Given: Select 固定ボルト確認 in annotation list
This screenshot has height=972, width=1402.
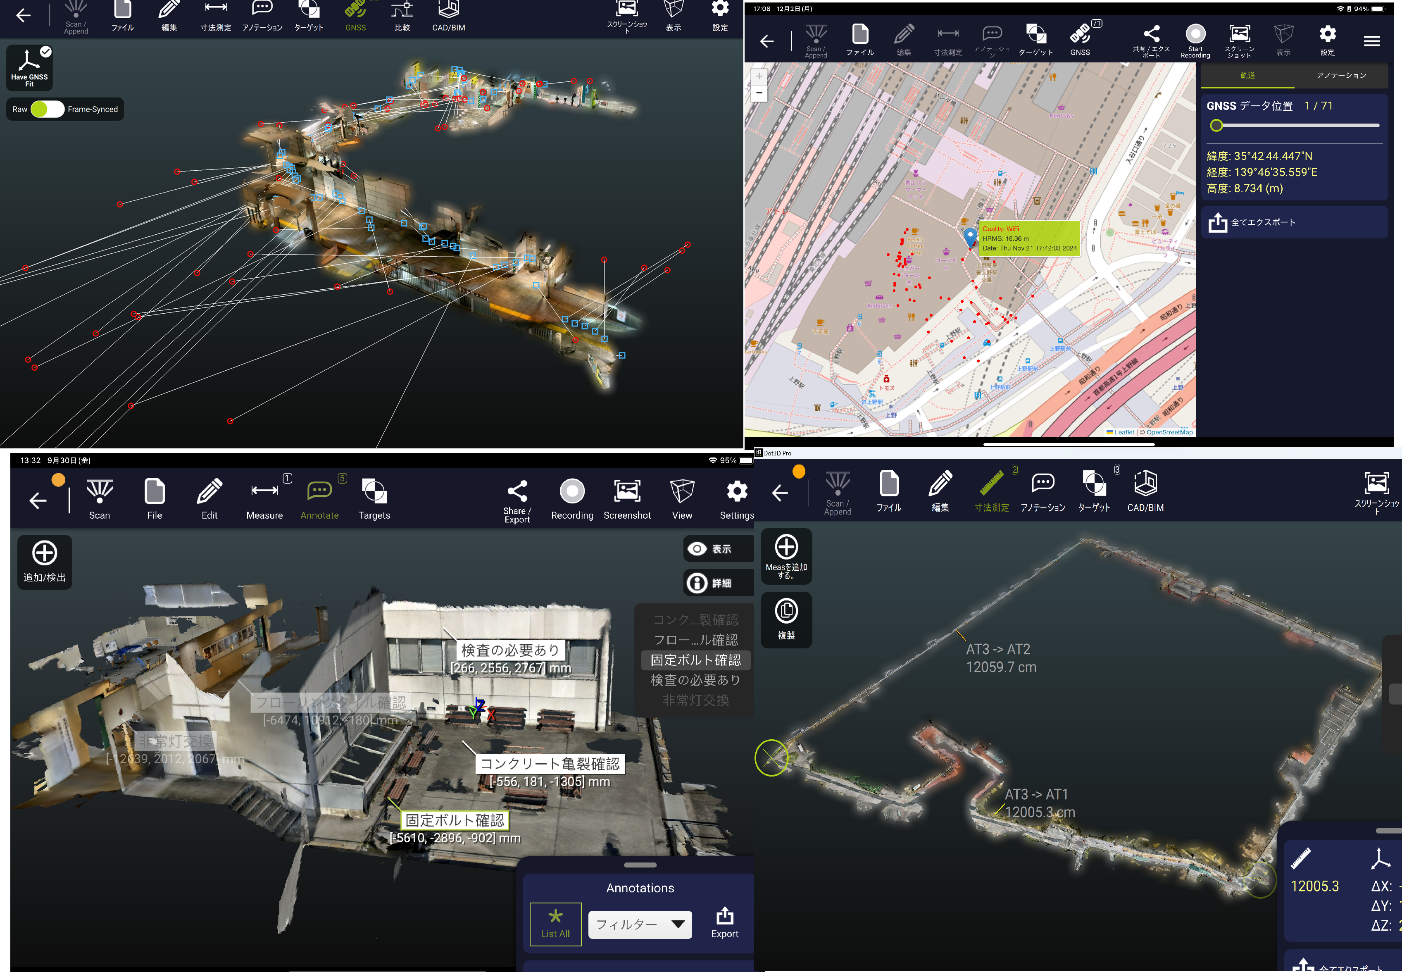Looking at the screenshot, I should pyautogui.click(x=695, y=660).
